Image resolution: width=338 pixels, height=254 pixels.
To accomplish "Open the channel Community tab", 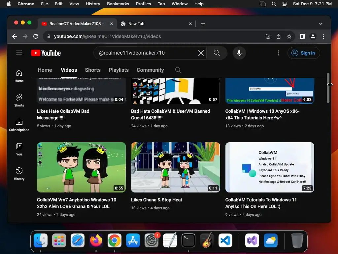I will [150, 70].
